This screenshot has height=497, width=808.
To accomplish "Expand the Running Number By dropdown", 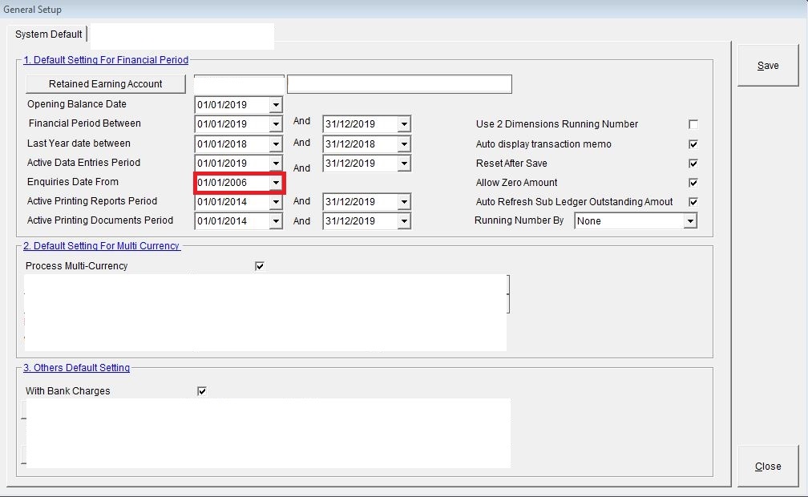I will click(689, 221).
